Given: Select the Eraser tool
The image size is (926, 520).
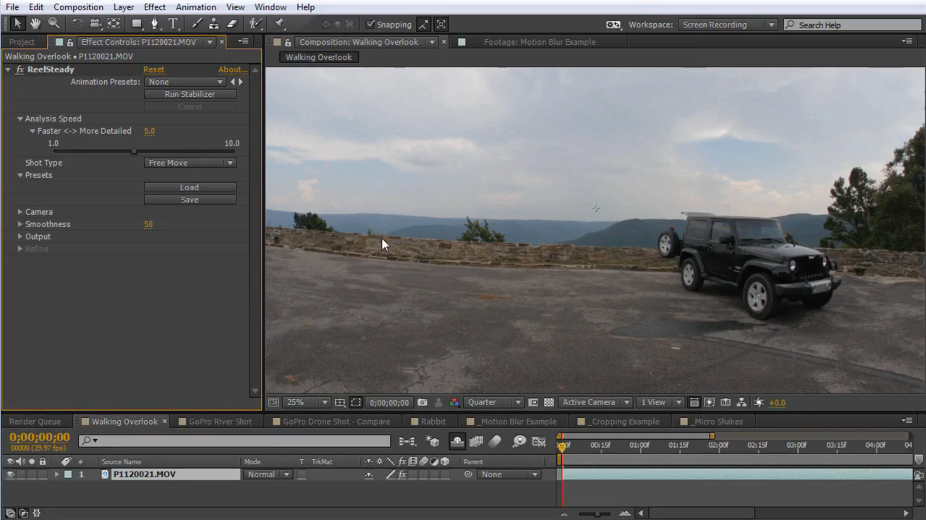Looking at the screenshot, I should (231, 24).
